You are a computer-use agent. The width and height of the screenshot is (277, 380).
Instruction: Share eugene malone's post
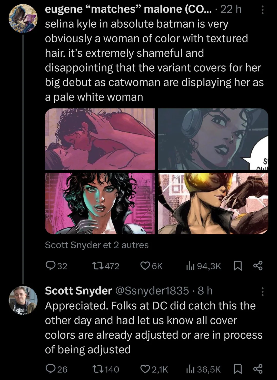point(258,266)
